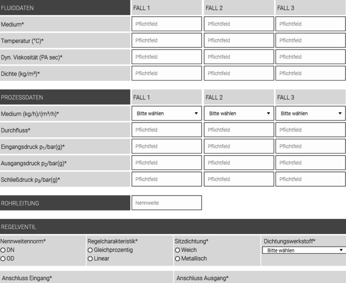
Task: Select the Fall 3 Schließdruck p3 input
Action: point(310,179)
